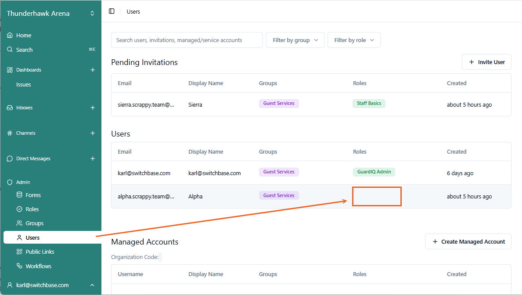522x295 pixels.
Task: Open the Filter by group dropdown
Action: pos(295,40)
